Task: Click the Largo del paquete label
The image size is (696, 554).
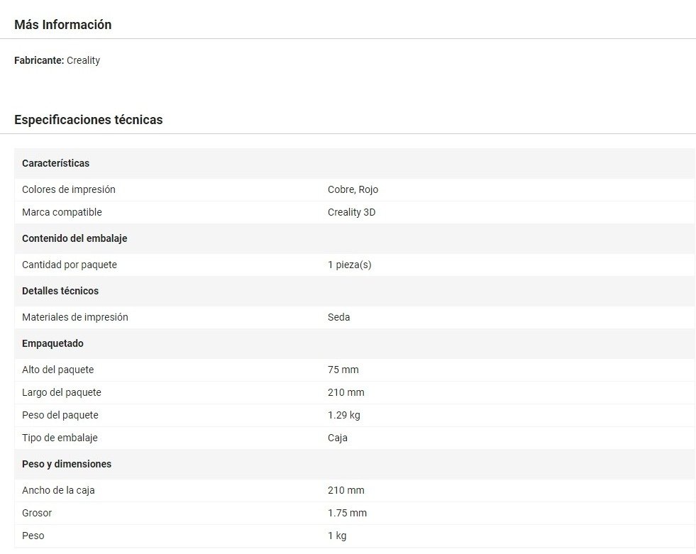Action: [61, 392]
